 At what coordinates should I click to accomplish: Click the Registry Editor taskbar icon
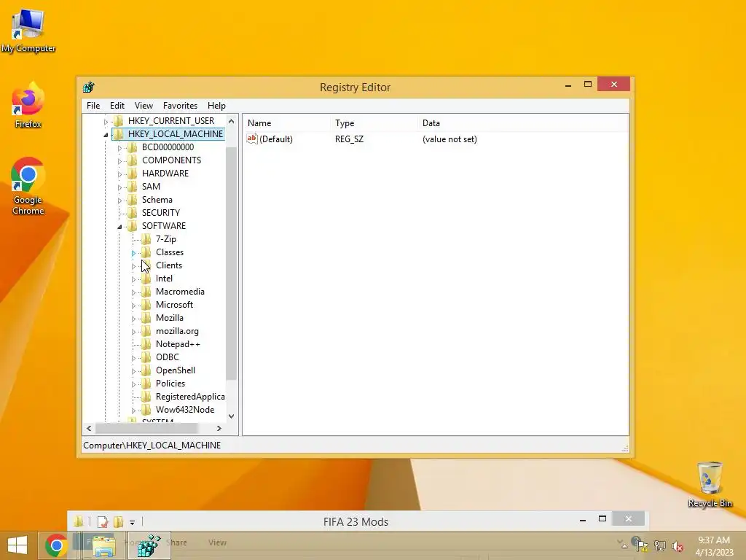click(x=149, y=545)
